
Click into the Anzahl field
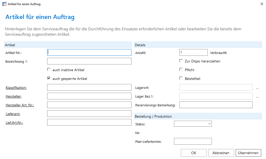193,52
